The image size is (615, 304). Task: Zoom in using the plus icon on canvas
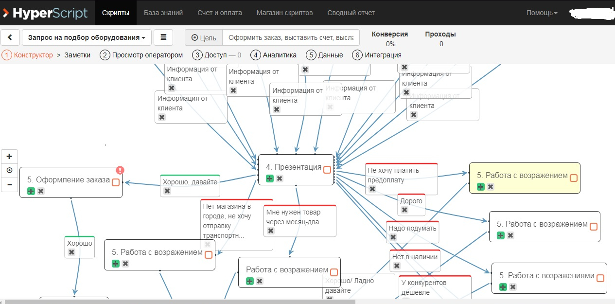(x=8, y=156)
